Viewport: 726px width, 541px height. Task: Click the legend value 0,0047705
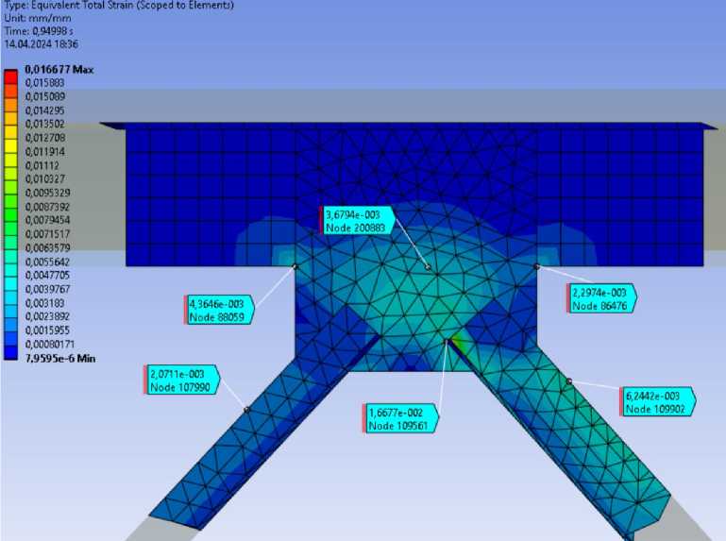(48, 275)
